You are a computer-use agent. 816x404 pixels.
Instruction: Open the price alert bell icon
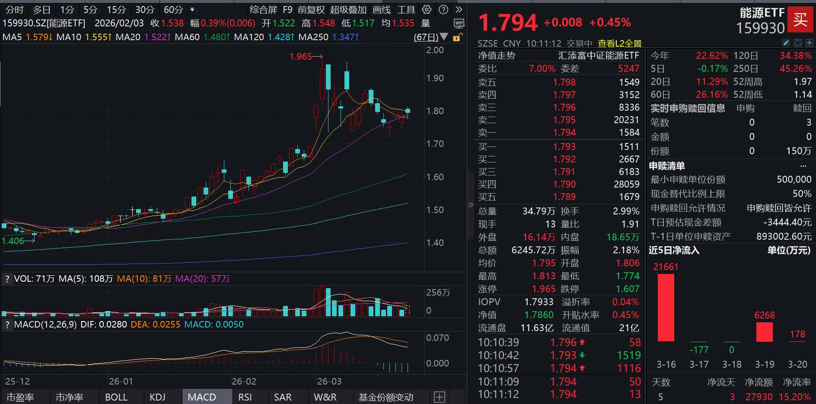click(798, 43)
